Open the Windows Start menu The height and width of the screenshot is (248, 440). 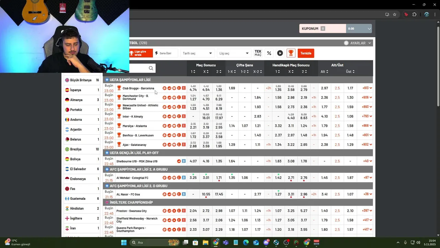coord(124,242)
